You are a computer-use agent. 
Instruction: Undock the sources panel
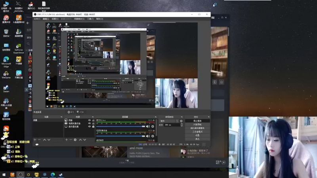click(93, 117)
